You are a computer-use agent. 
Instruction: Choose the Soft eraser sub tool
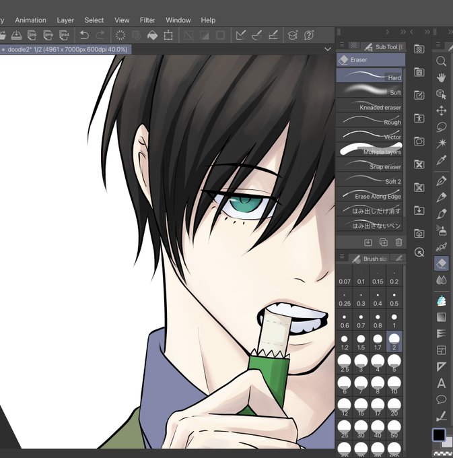pyautogui.click(x=370, y=90)
